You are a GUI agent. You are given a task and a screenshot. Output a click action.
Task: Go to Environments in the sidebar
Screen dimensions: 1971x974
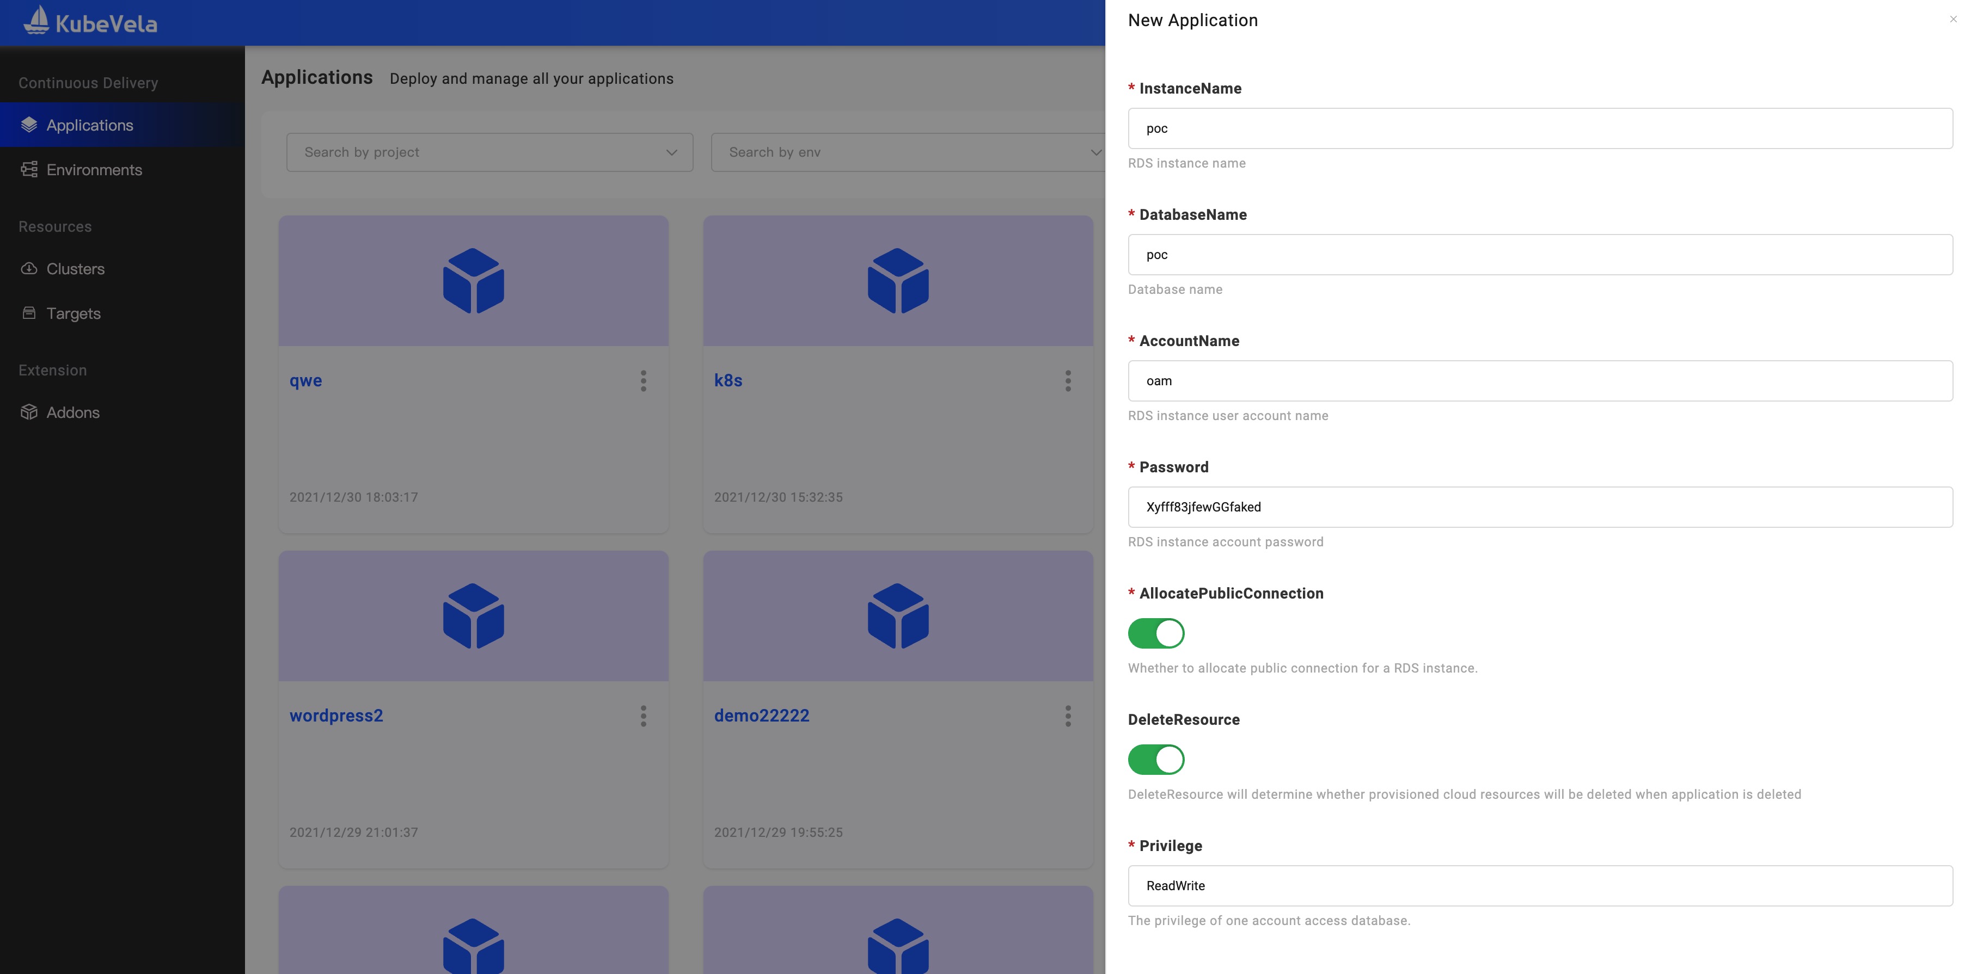[94, 170]
